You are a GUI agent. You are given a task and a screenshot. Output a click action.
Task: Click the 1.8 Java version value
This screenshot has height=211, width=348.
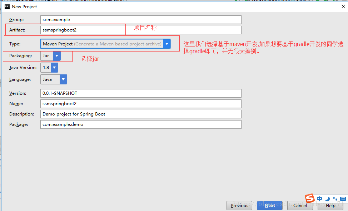click(46, 68)
